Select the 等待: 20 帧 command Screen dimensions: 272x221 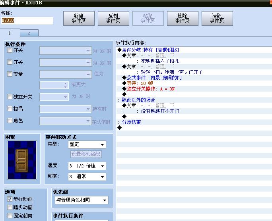[194, 83]
